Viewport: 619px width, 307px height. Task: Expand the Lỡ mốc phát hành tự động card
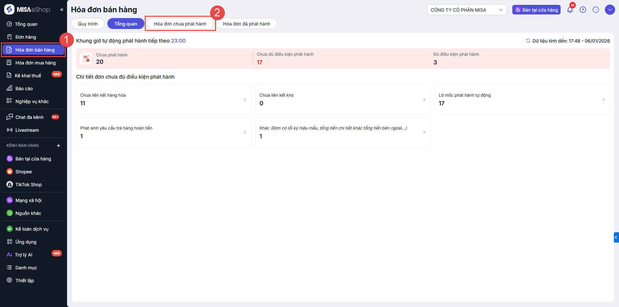pyautogui.click(x=603, y=100)
